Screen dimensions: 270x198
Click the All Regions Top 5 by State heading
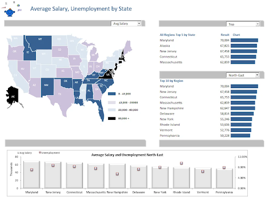[x=177, y=35]
